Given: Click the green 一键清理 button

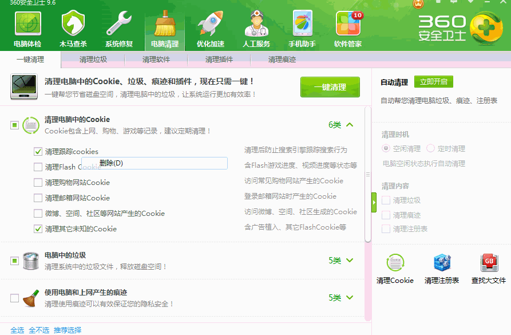Looking at the screenshot, I should (330, 87).
